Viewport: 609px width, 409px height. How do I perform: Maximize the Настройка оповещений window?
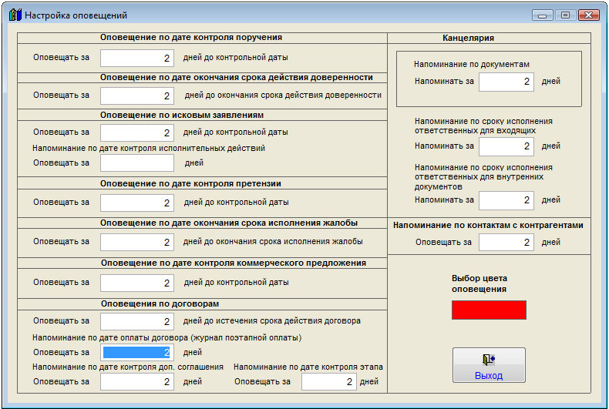coord(566,15)
